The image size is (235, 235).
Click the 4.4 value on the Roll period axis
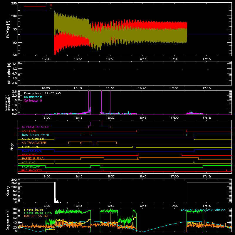pos(14,64)
